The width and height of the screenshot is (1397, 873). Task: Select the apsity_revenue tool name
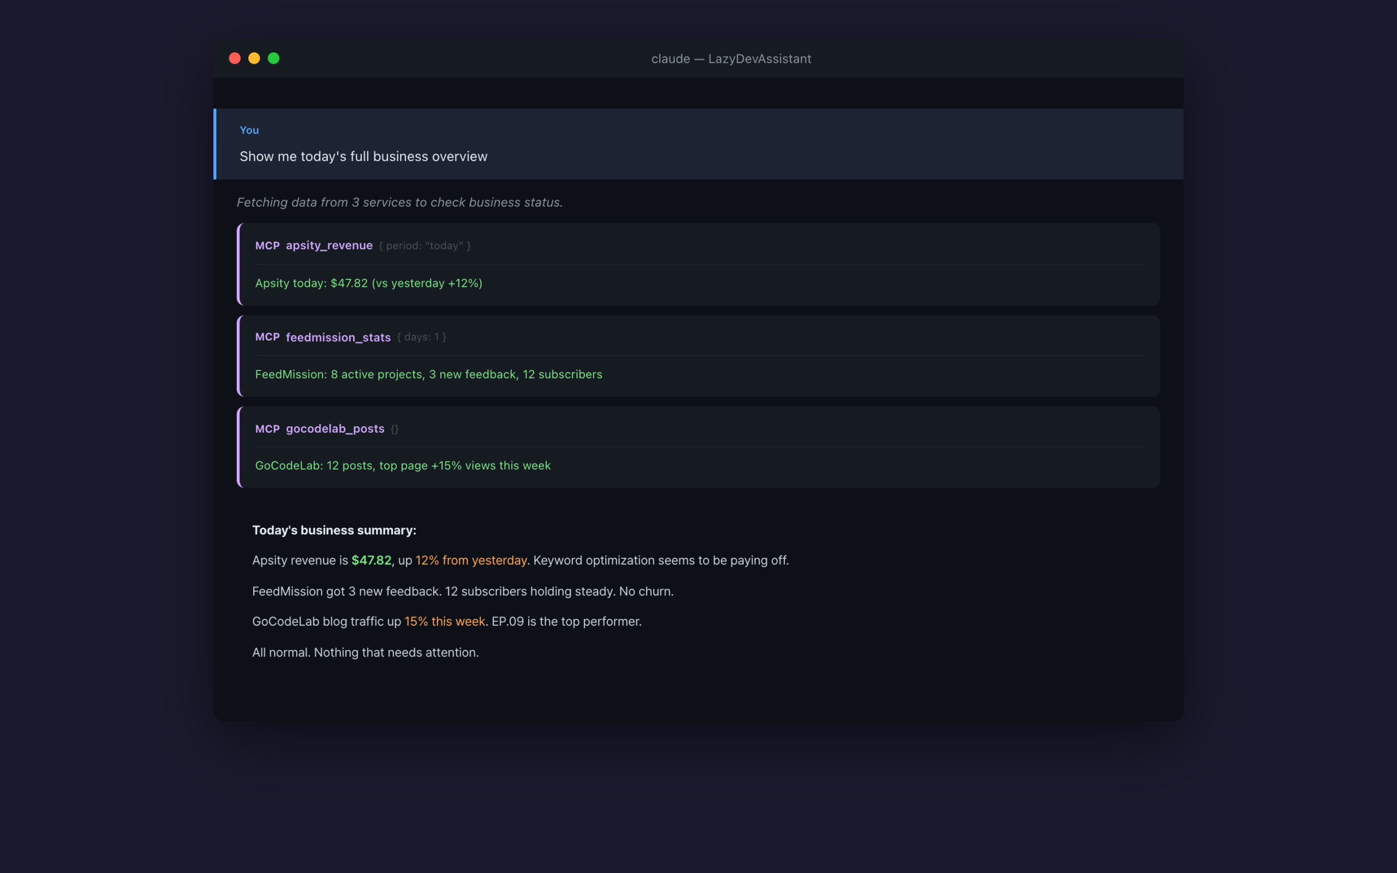pyautogui.click(x=329, y=246)
